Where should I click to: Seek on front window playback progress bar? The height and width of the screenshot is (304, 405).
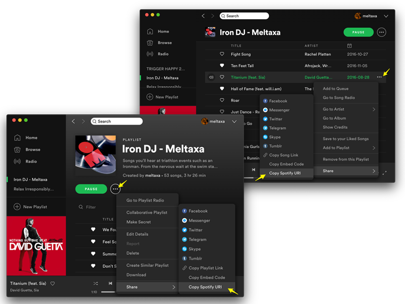108,292
